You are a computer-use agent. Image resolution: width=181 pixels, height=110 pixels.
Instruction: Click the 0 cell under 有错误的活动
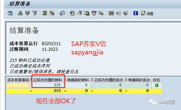click(x=138, y=85)
